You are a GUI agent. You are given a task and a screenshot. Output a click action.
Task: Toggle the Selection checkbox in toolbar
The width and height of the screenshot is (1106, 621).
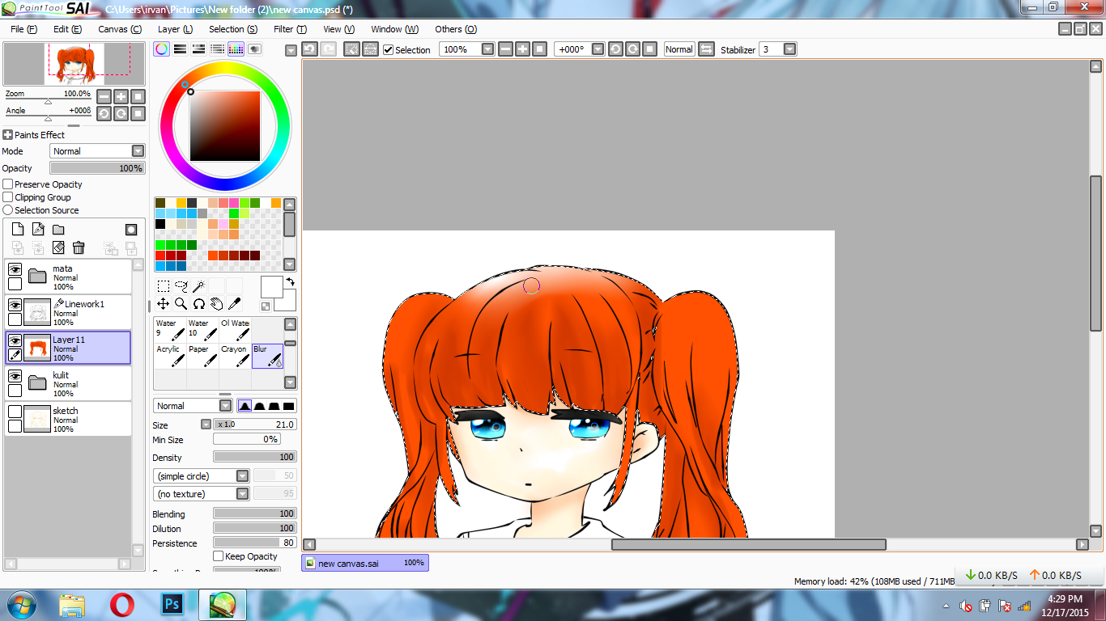point(389,50)
